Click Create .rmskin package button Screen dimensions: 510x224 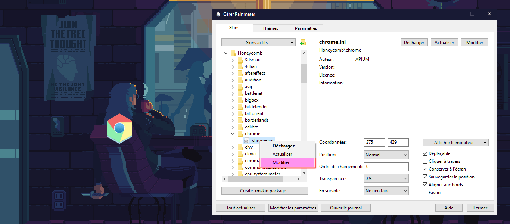click(264, 191)
